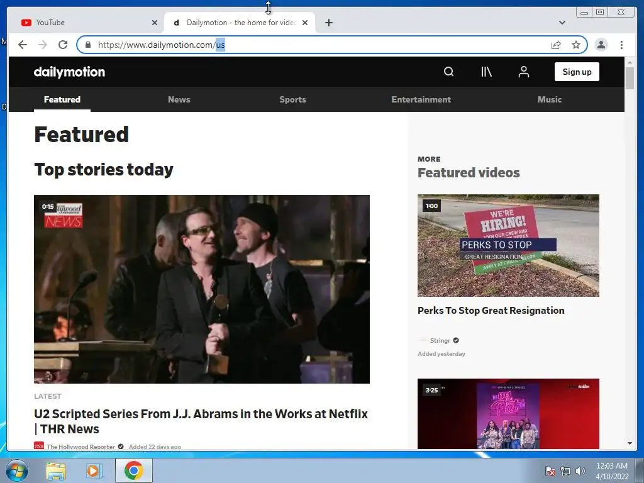Image resolution: width=644 pixels, height=483 pixels.
Task: Open the Chrome three-dot menu
Action: click(621, 45)
